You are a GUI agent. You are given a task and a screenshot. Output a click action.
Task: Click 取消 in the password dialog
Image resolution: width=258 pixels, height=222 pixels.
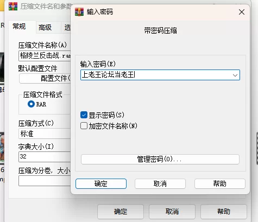click(x=160, y=183)
